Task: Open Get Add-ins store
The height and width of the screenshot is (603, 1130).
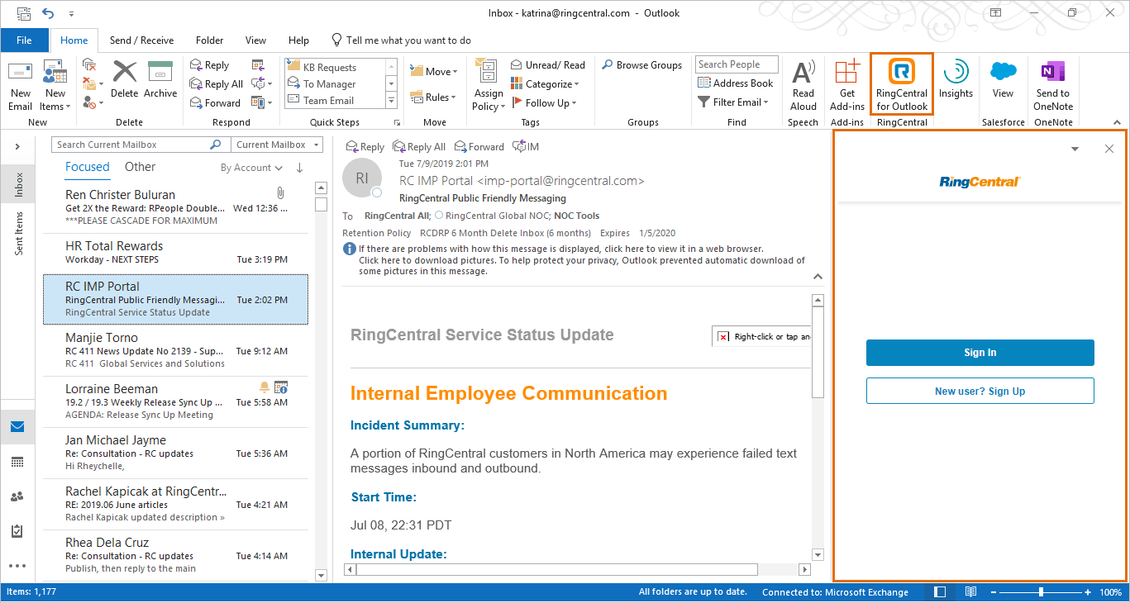Action: (846, 84)
